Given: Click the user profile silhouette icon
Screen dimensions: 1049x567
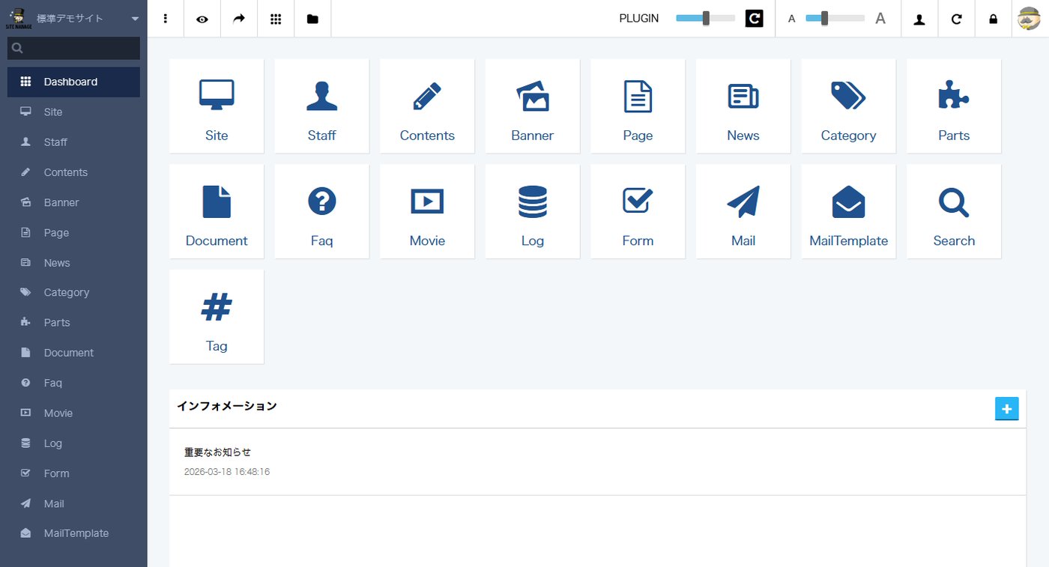Looking at the screenshot, I should (919, 19).
